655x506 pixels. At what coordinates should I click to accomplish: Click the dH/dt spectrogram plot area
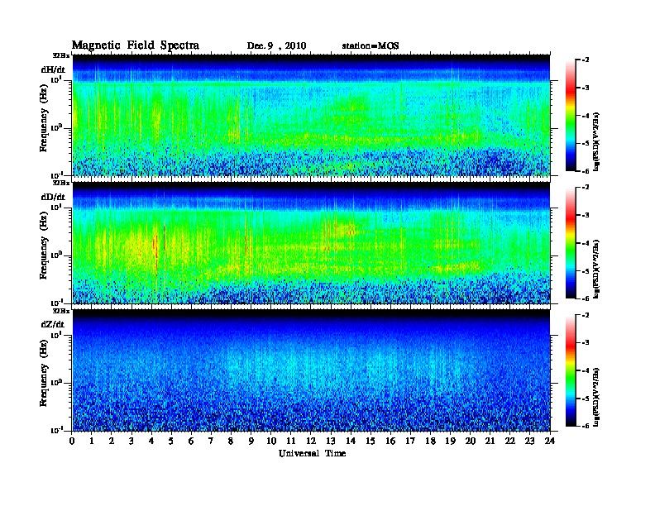(311, 115)
